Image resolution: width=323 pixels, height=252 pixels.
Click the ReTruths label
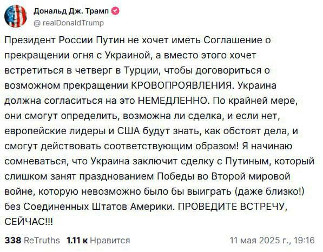[x=42, y=240]
